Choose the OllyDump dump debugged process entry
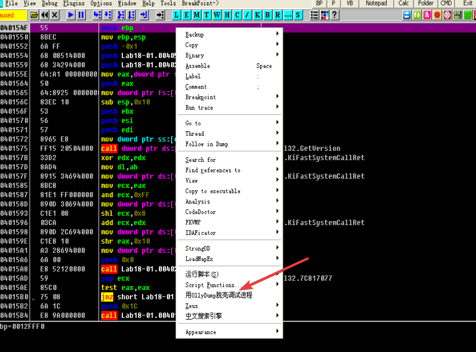 pos(230,295)
